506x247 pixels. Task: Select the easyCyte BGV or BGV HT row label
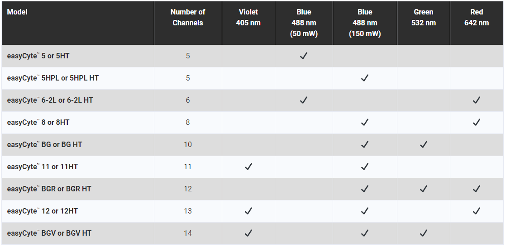pos(49,233)
